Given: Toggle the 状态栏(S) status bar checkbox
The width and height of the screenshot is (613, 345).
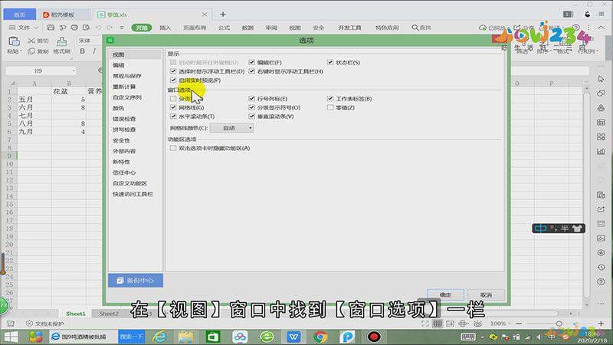Looking at the screenshot, I should tap(330, 62).
